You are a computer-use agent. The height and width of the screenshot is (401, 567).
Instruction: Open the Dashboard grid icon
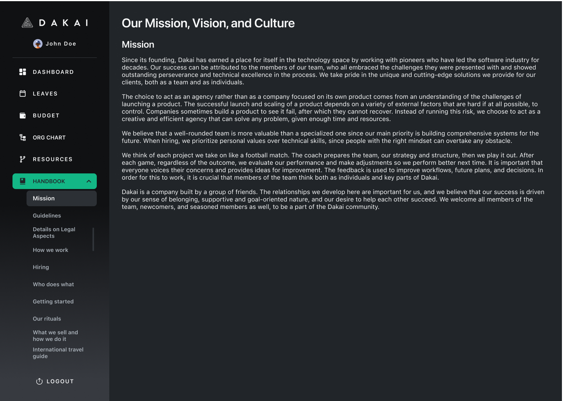pyautogui.click(x=23, y=72)
